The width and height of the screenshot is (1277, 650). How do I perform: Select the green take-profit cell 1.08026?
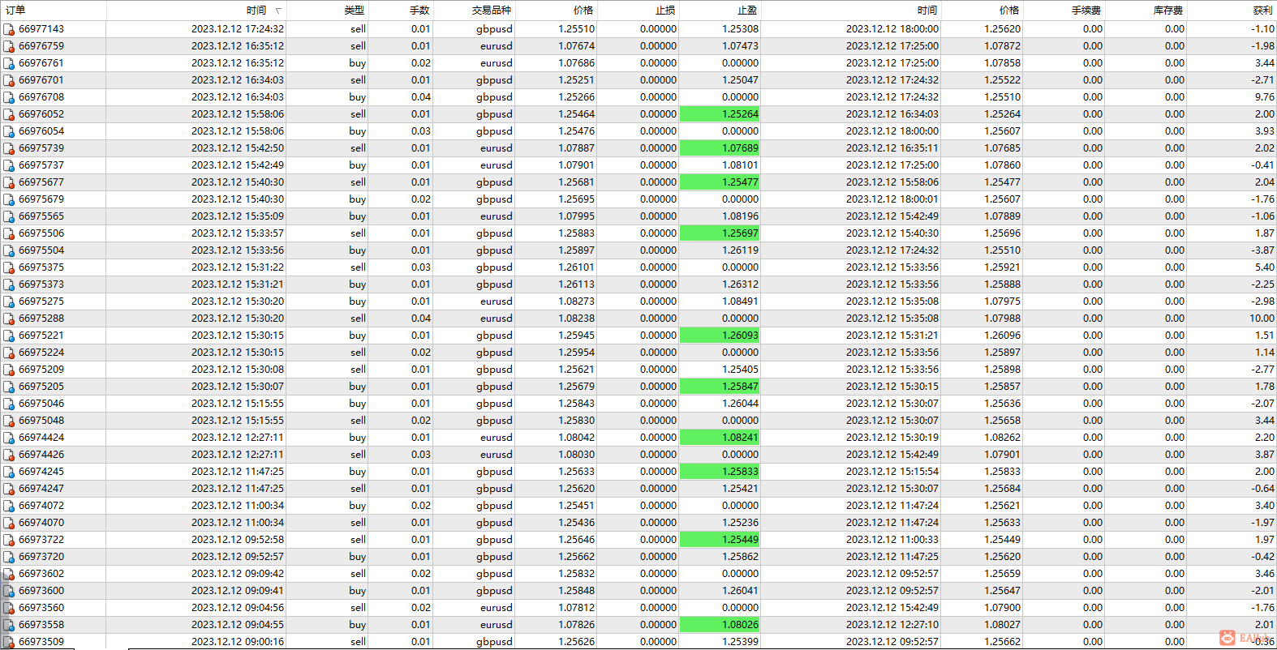720,625
